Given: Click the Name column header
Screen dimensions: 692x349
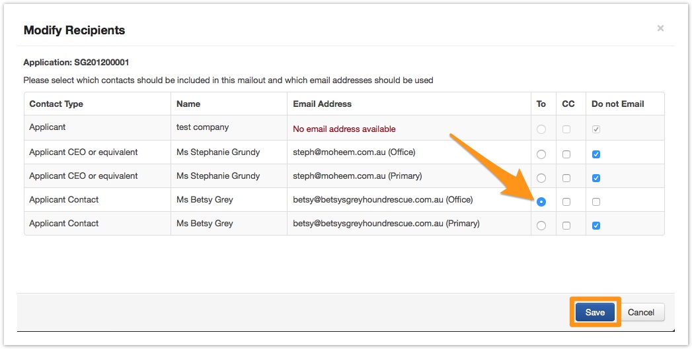Looking at the screenshot, I should [x=188, y=104].
